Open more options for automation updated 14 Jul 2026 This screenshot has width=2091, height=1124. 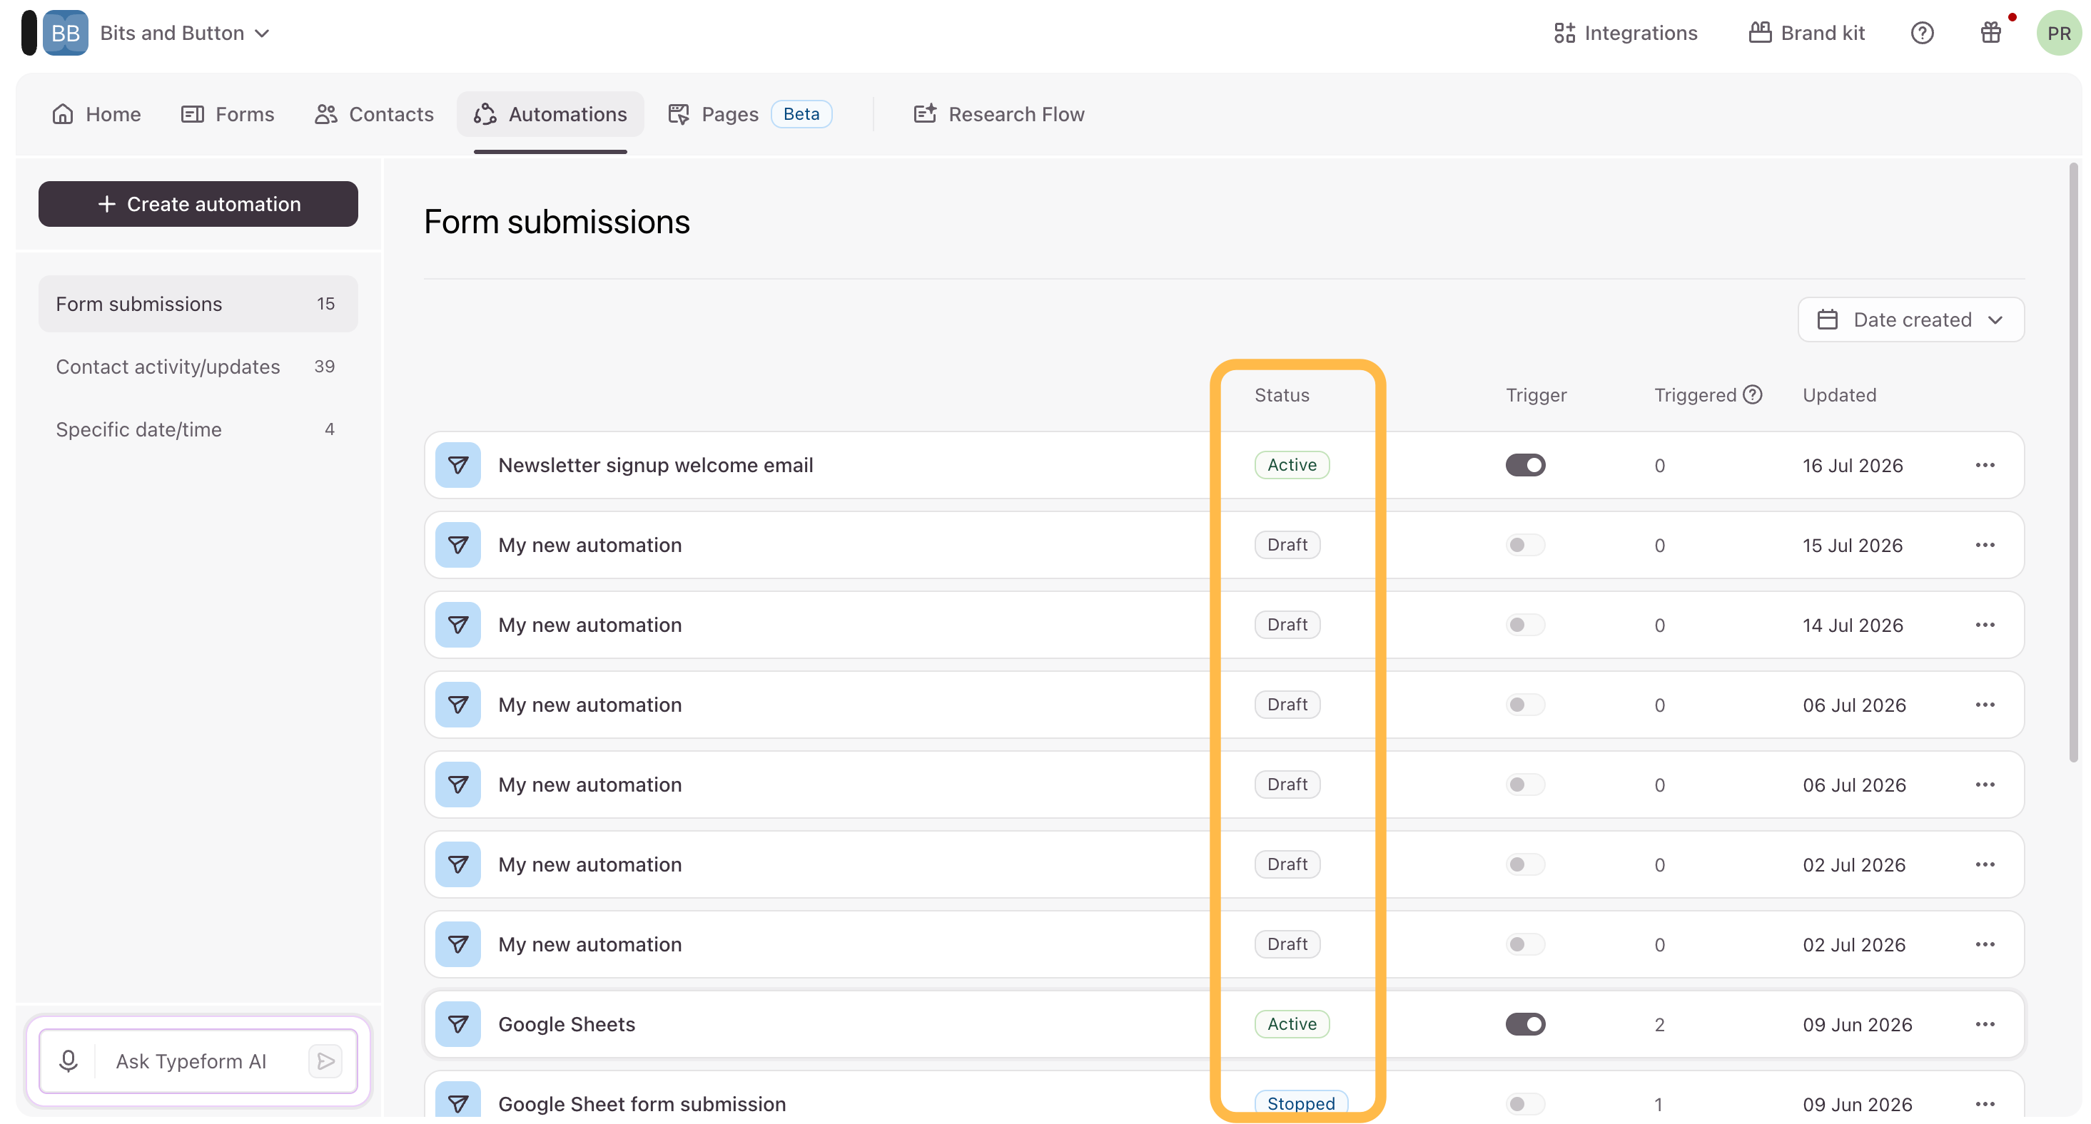click(x=1985, y=625)
